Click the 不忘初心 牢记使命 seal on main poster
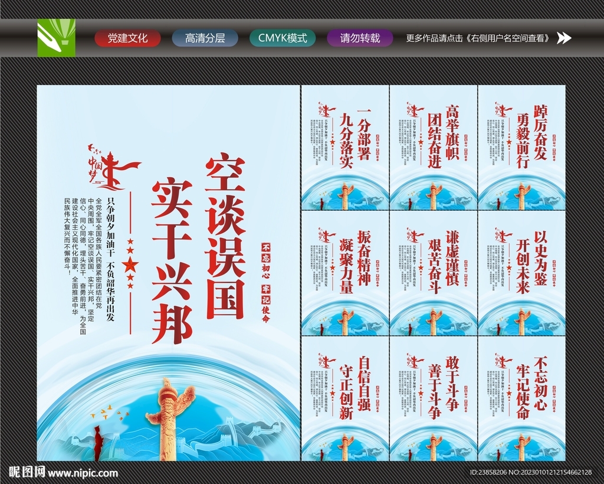Image resolution: width=604 pixels, height=484 pixels. pyautogui.click(x=266, y=283)
